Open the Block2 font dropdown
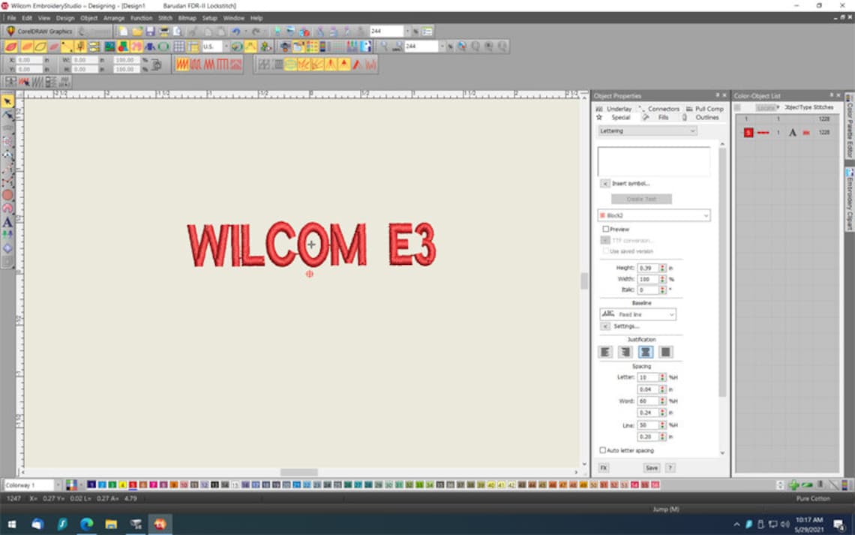The height and width of the screenshot is (535, 855). (x=703, y=215)
